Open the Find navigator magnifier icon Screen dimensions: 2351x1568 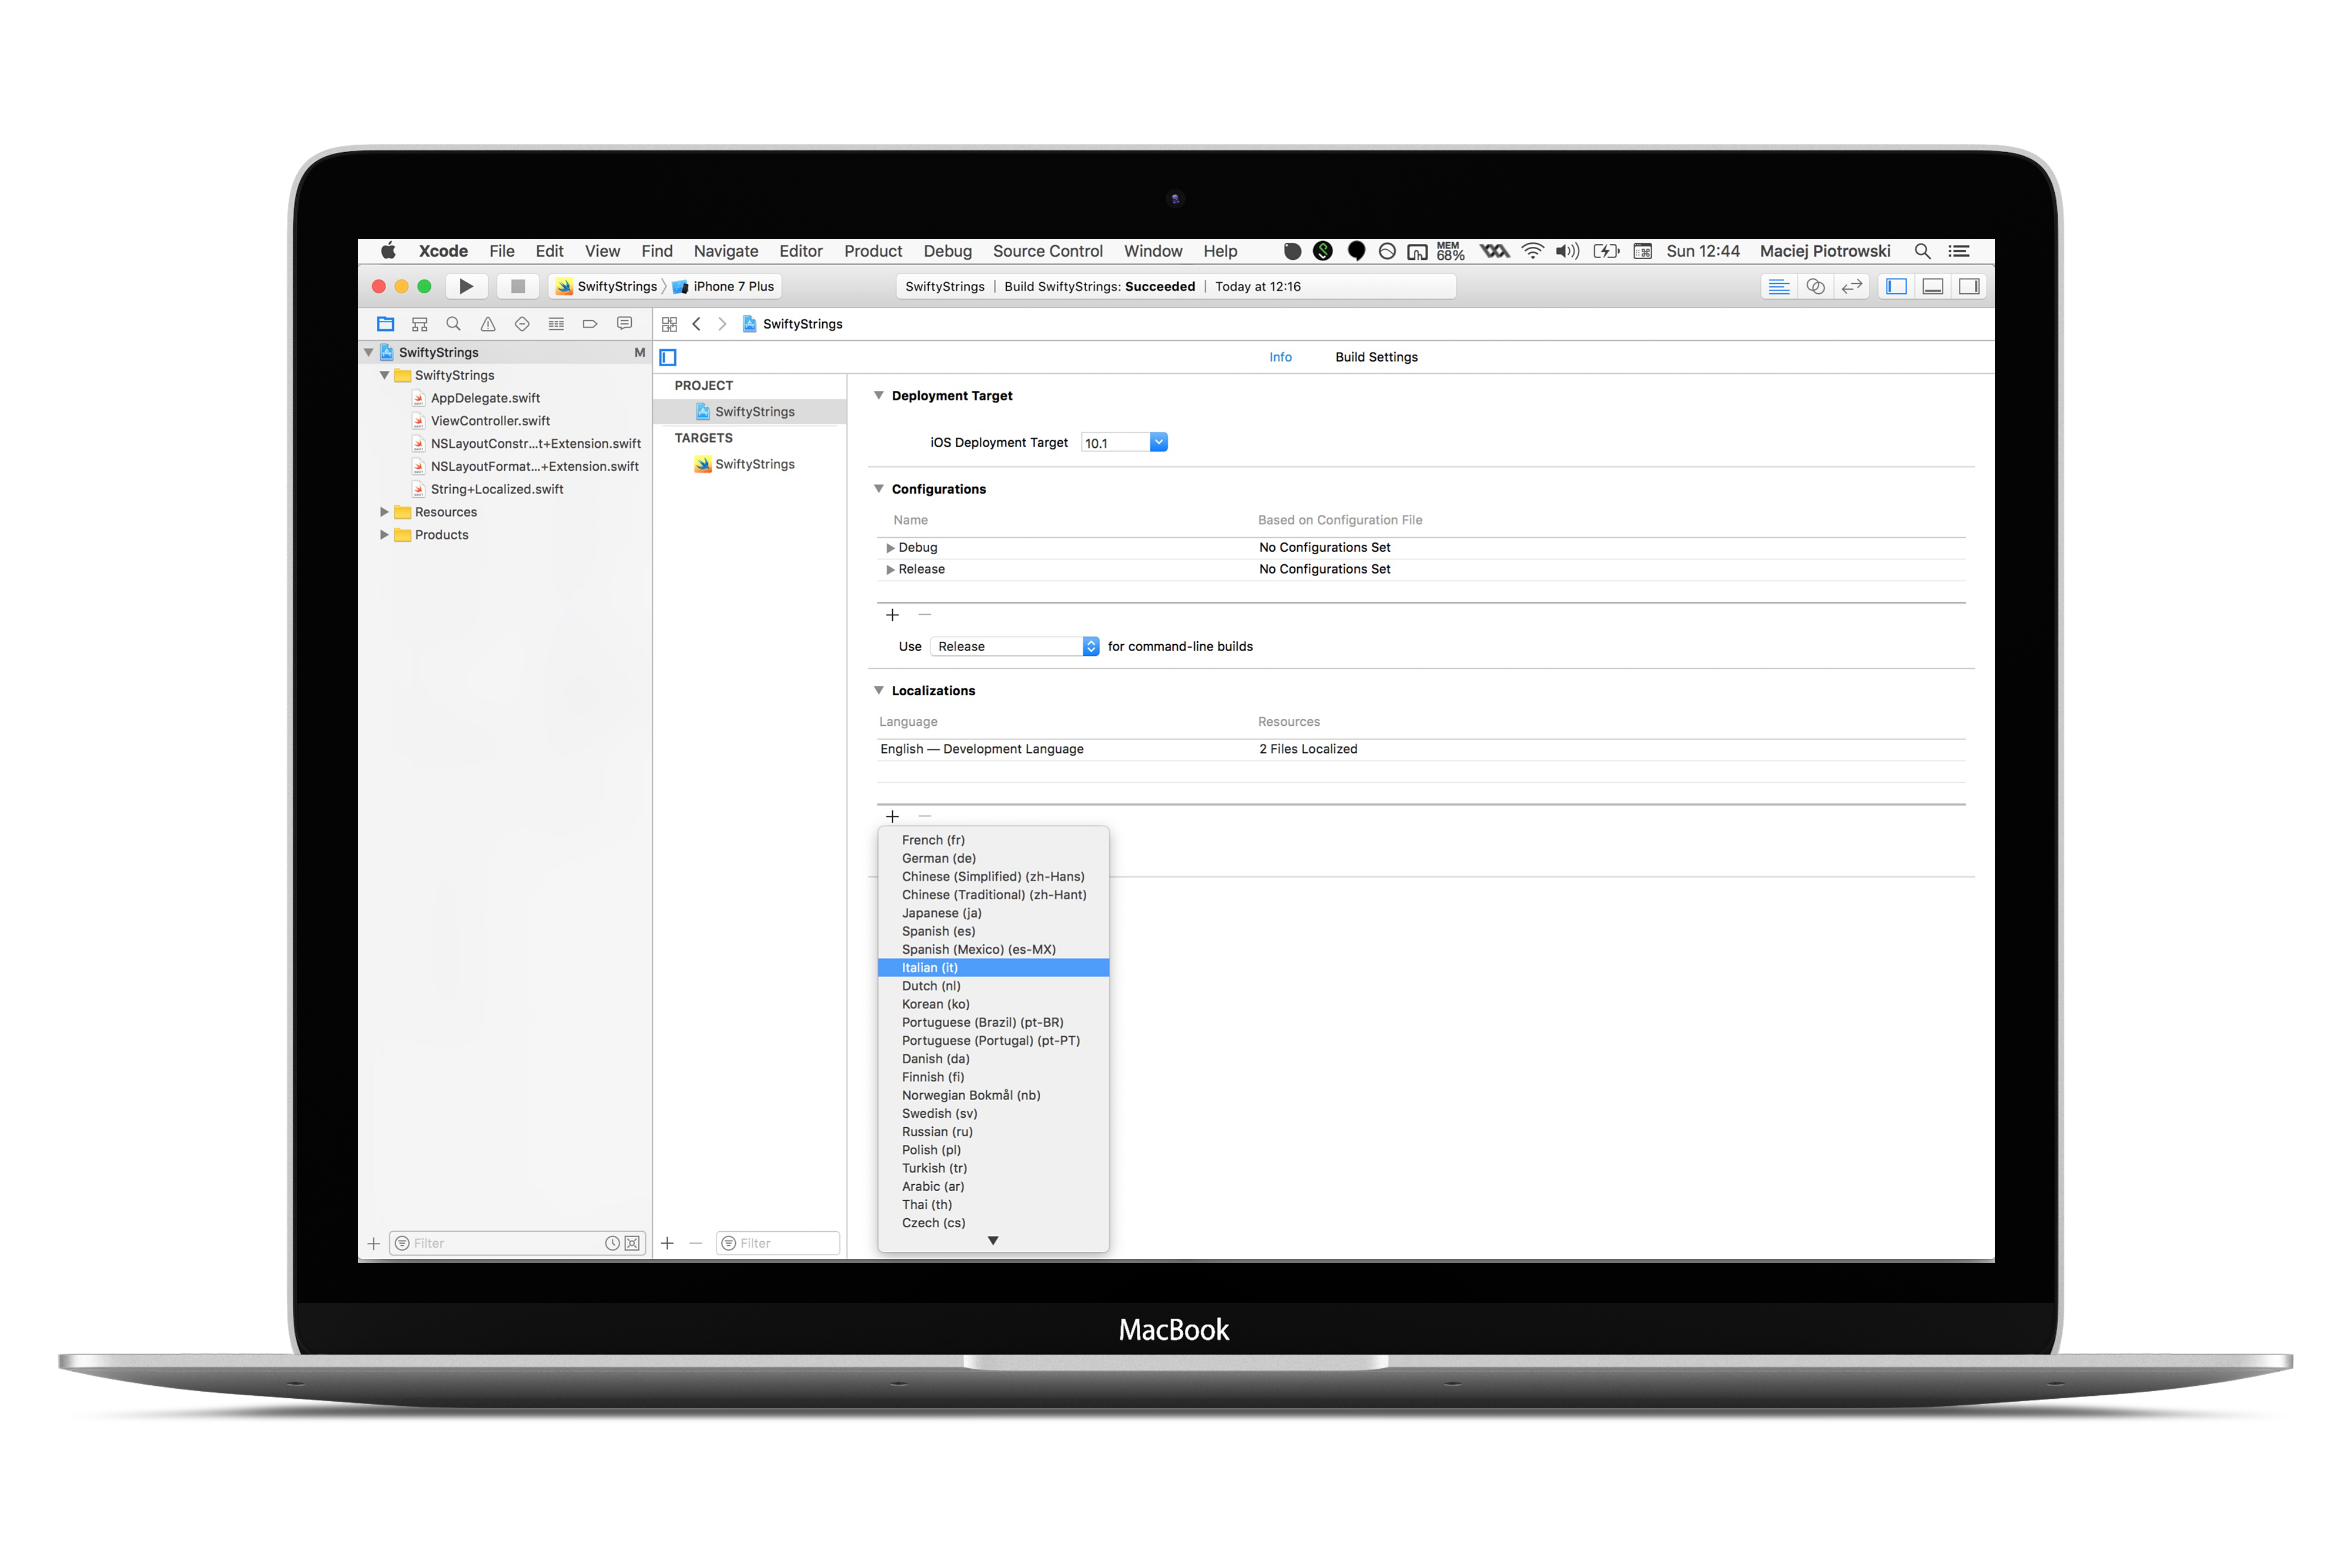pyautogui.click(x=453, y=324)
